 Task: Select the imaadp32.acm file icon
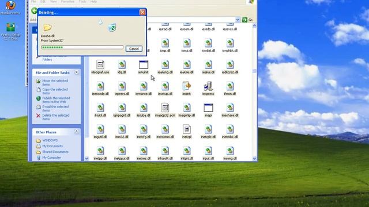click(165, 108)
